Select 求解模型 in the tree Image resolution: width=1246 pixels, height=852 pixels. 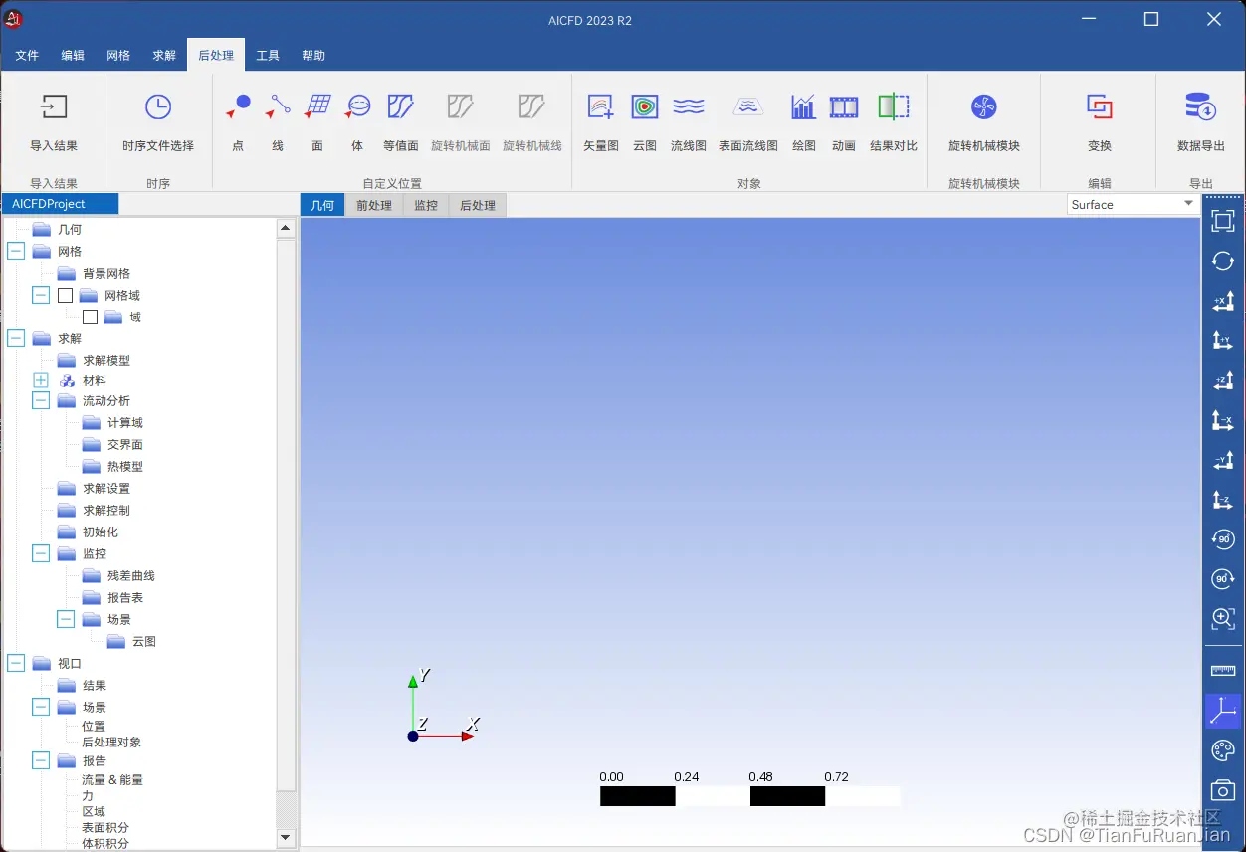[106, 361]
